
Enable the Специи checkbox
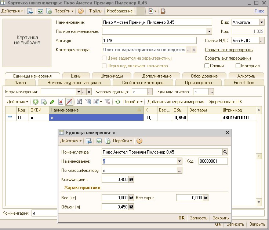pos(207,66)
